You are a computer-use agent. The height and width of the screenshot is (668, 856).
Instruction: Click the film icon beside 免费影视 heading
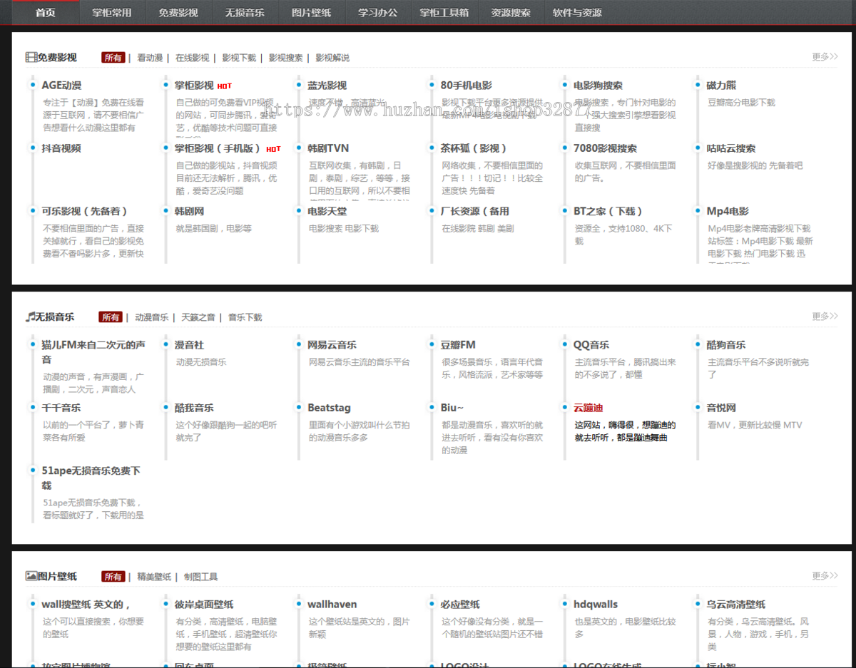[x=31, y=57]
